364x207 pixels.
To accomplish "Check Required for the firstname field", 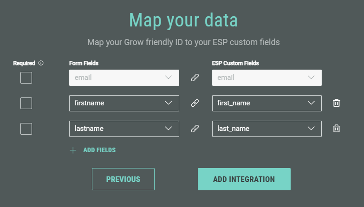I will click(x=26, y=103).
